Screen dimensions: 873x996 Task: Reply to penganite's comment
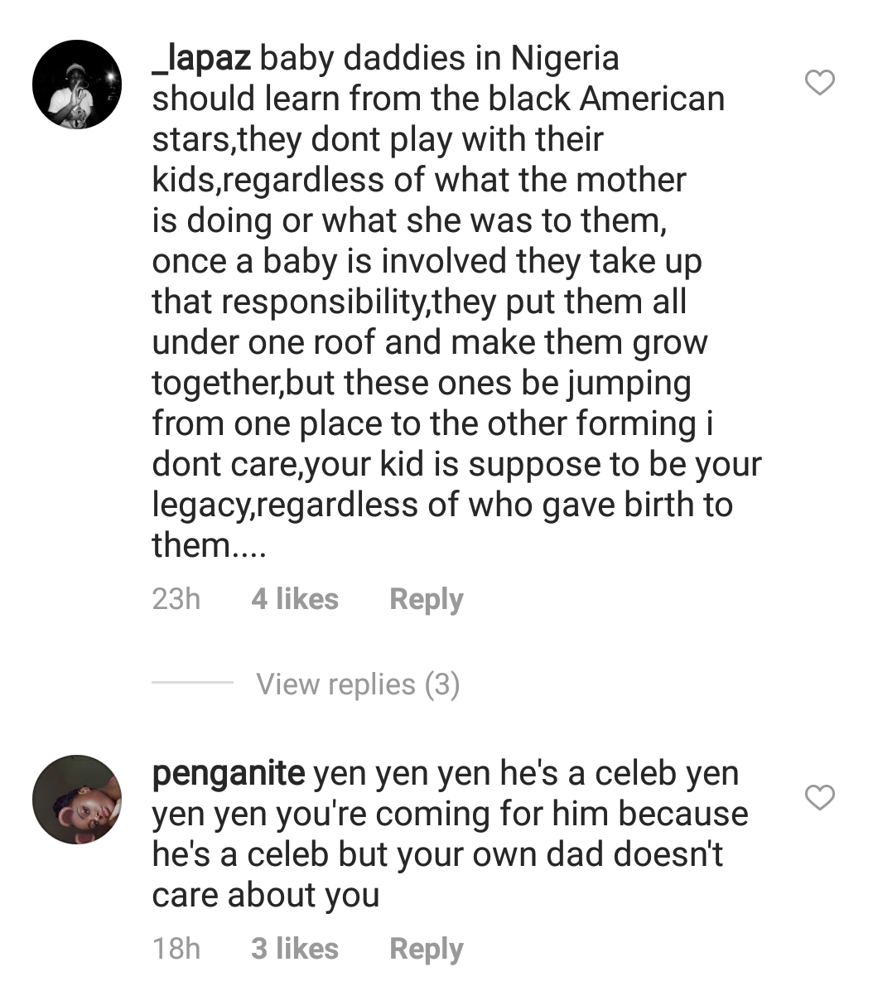(426, 949)
